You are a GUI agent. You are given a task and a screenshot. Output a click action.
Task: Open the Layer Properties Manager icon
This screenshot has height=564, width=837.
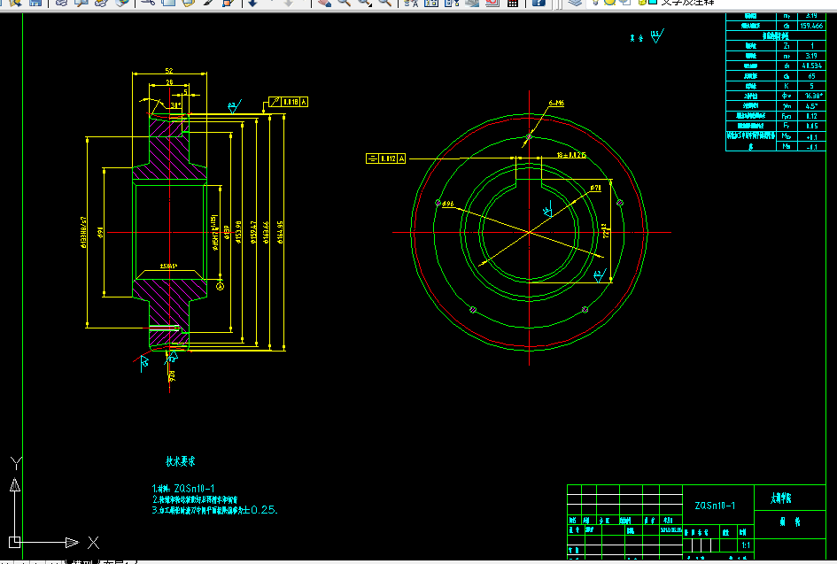tap(574, 3)
